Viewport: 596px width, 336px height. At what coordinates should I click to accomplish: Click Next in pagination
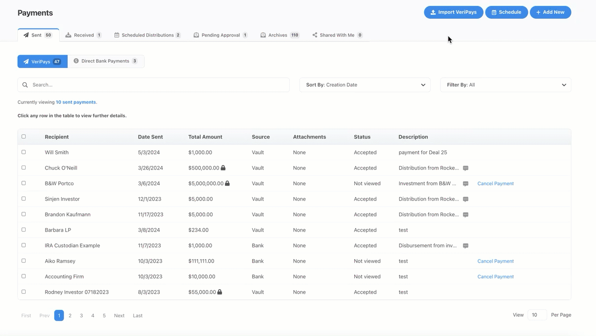119,315
